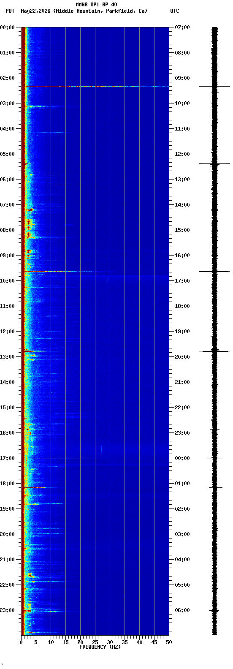Click the '14:00' label on PDT axis

[x=8, y=382]
